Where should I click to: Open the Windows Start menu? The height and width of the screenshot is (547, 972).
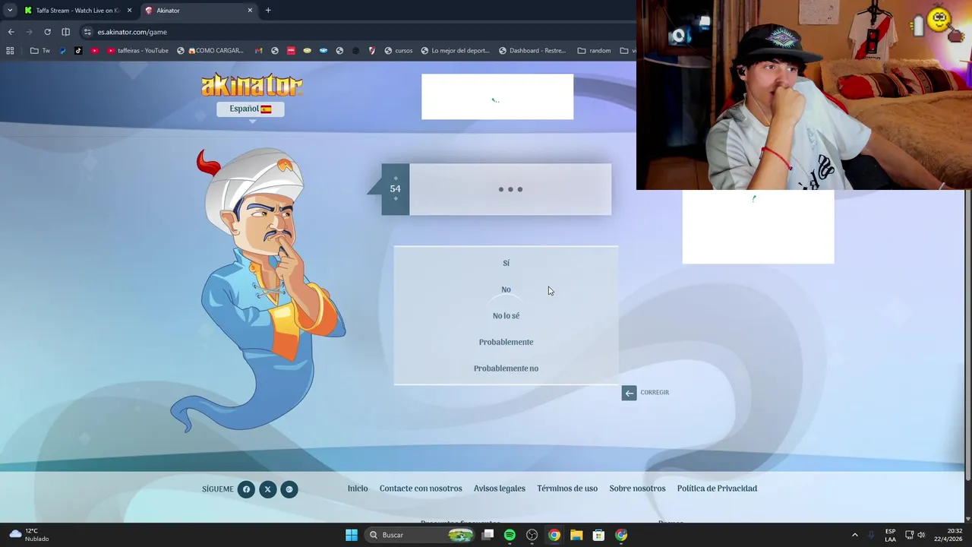[x=352, y=535]
